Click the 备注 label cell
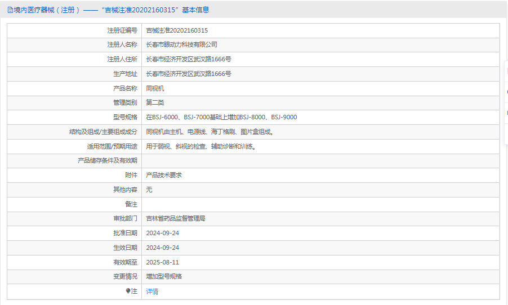 (74, 204)
